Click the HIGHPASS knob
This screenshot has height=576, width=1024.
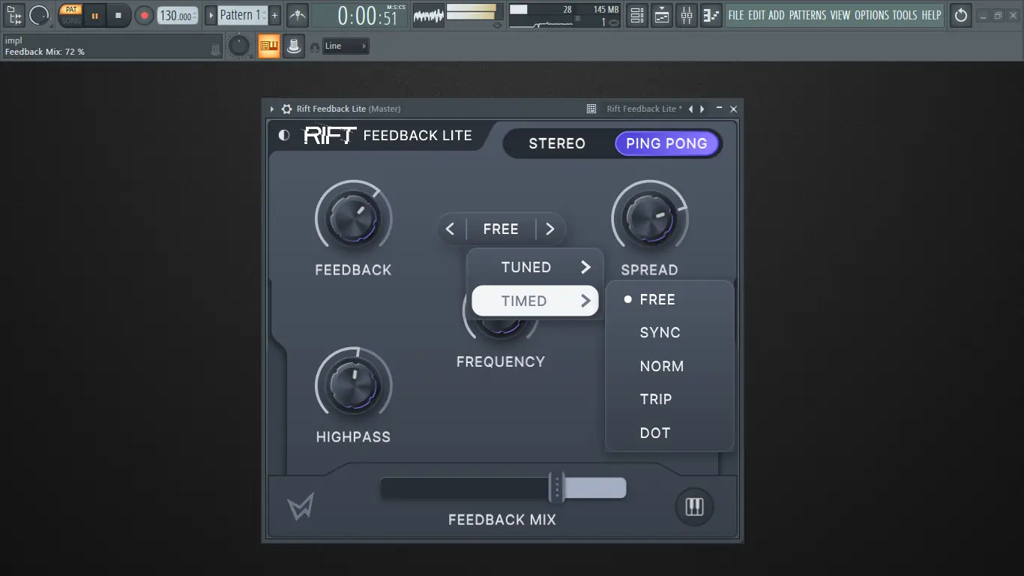(354, 385)
